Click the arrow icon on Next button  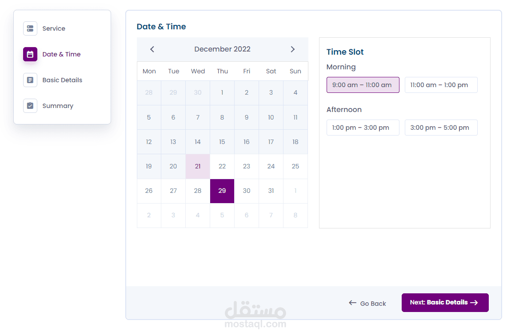tap(474, 303)
